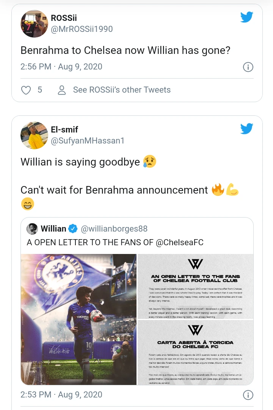Open El-smif's profile avatar

[x=34, y=135]
